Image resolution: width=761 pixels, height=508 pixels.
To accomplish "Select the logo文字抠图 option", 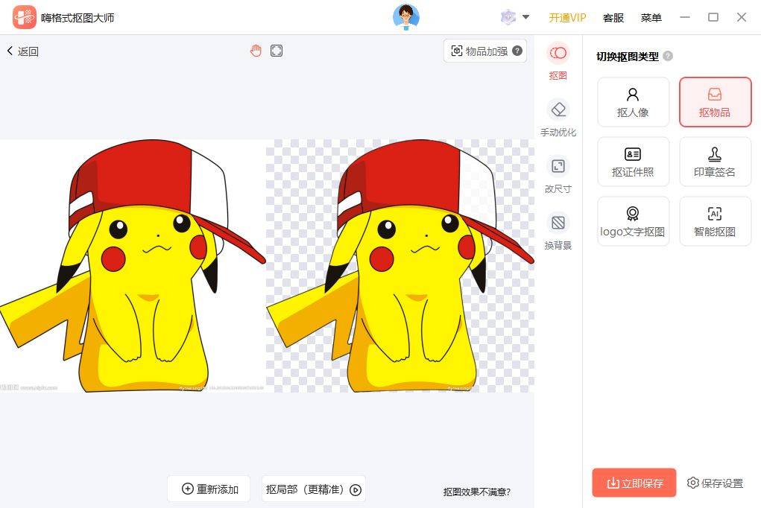I will click(633, 221).
